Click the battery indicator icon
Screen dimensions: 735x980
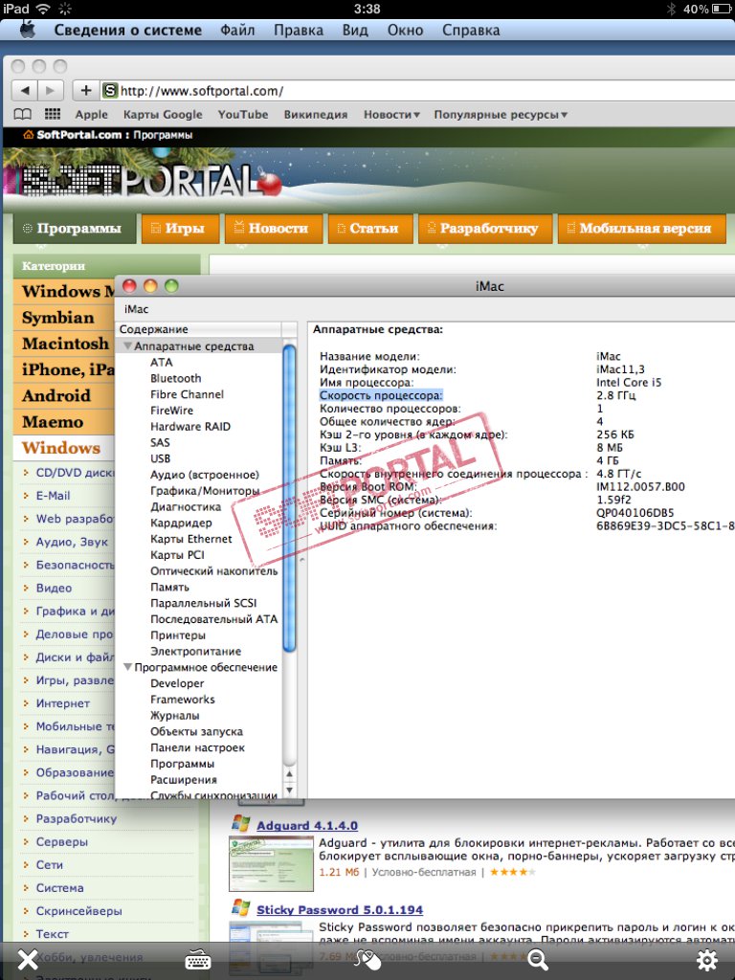tap(722, 9)
